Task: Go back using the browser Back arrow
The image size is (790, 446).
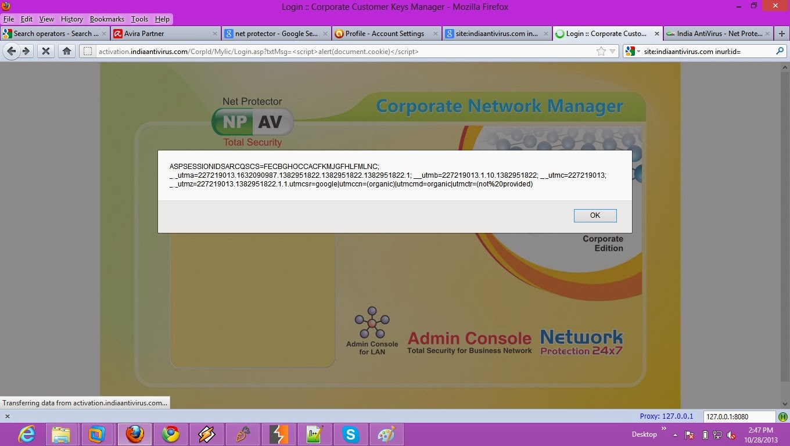Action: coord(11,51)
